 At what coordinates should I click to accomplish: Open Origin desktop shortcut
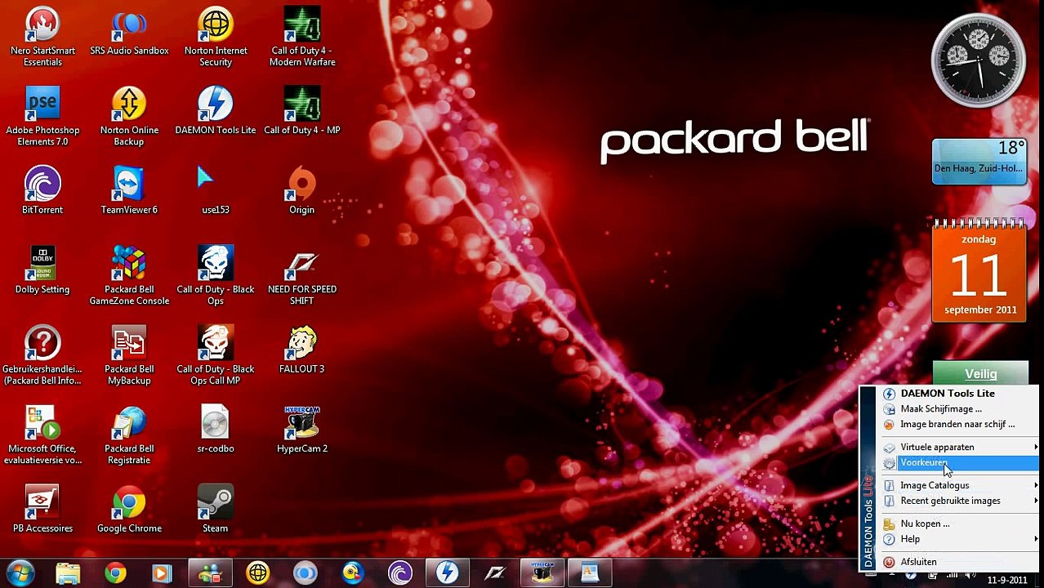(x=302, y=190)
